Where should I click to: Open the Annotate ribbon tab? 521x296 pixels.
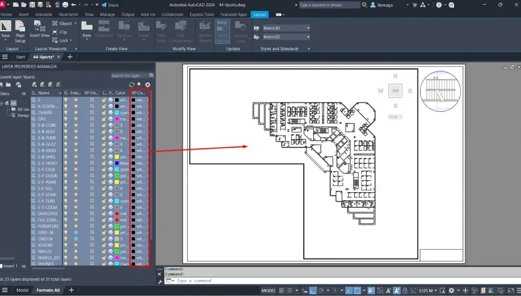tap(43, 14)
